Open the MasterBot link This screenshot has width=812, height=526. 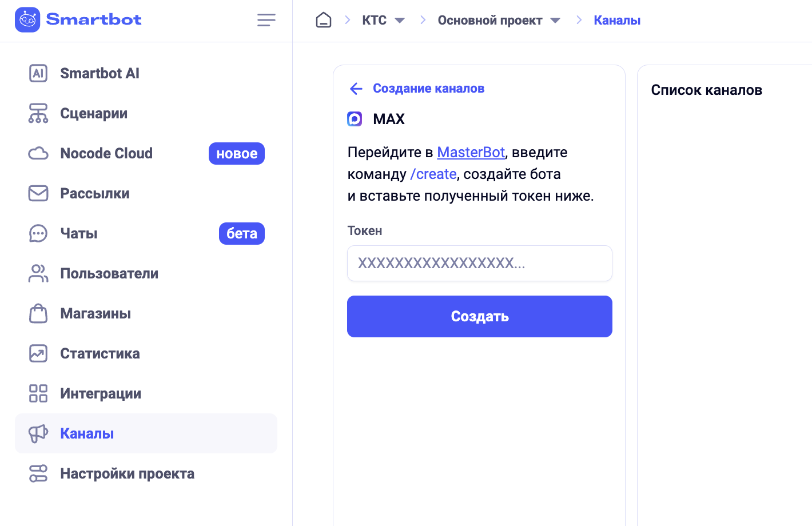tap(471, 152)
